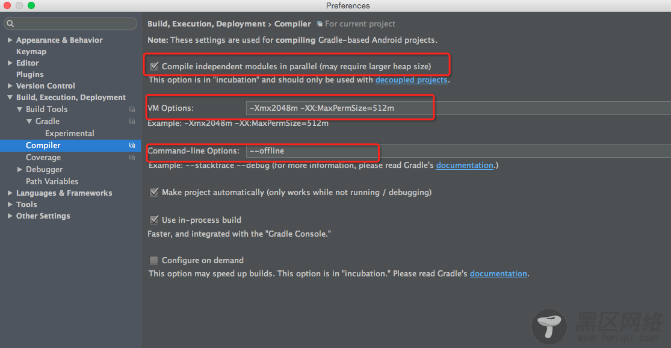
Task: Click project-level icon beside Coverage
Action: pyautogui.click(x=132, y=158)
